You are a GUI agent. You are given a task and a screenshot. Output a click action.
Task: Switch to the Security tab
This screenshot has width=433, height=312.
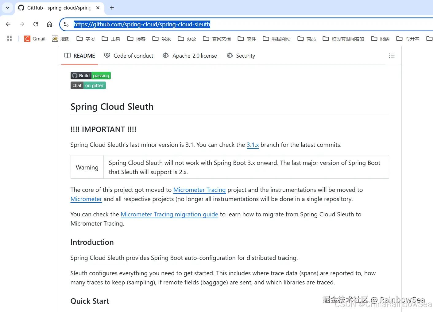pyautogui.click(x=241, y=56)
